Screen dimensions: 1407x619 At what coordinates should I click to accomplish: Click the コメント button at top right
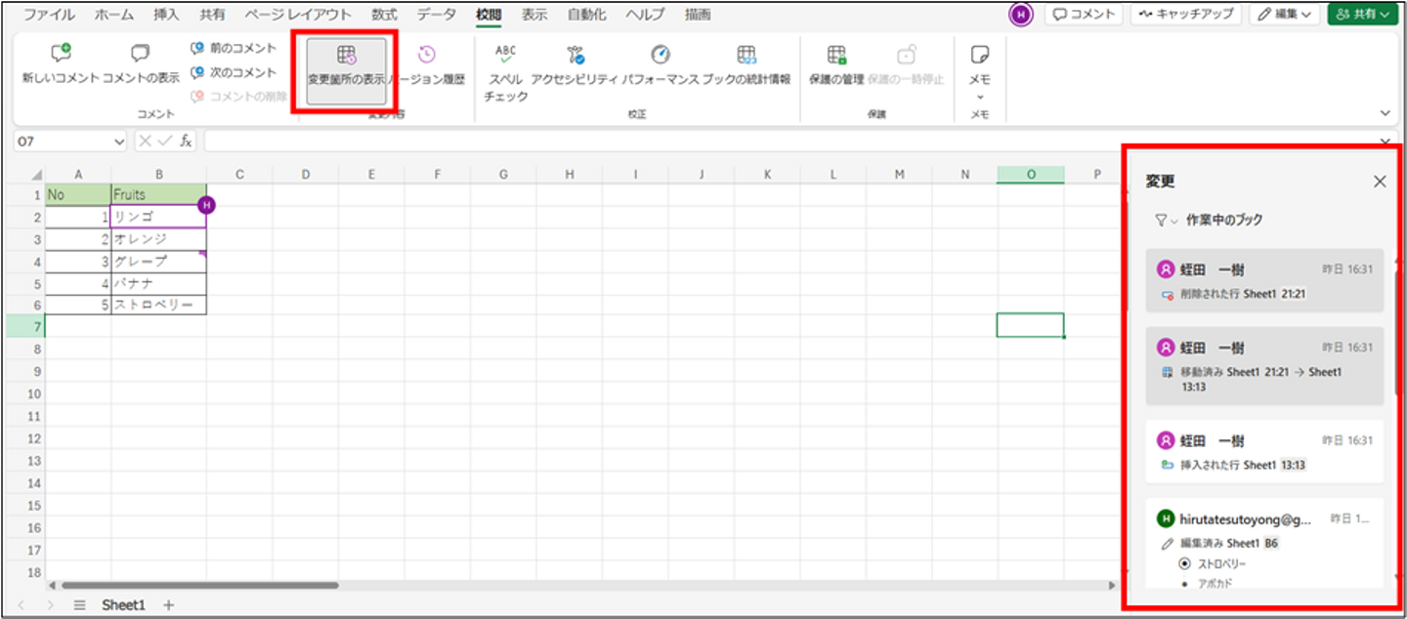click(x=1084, y=15)
